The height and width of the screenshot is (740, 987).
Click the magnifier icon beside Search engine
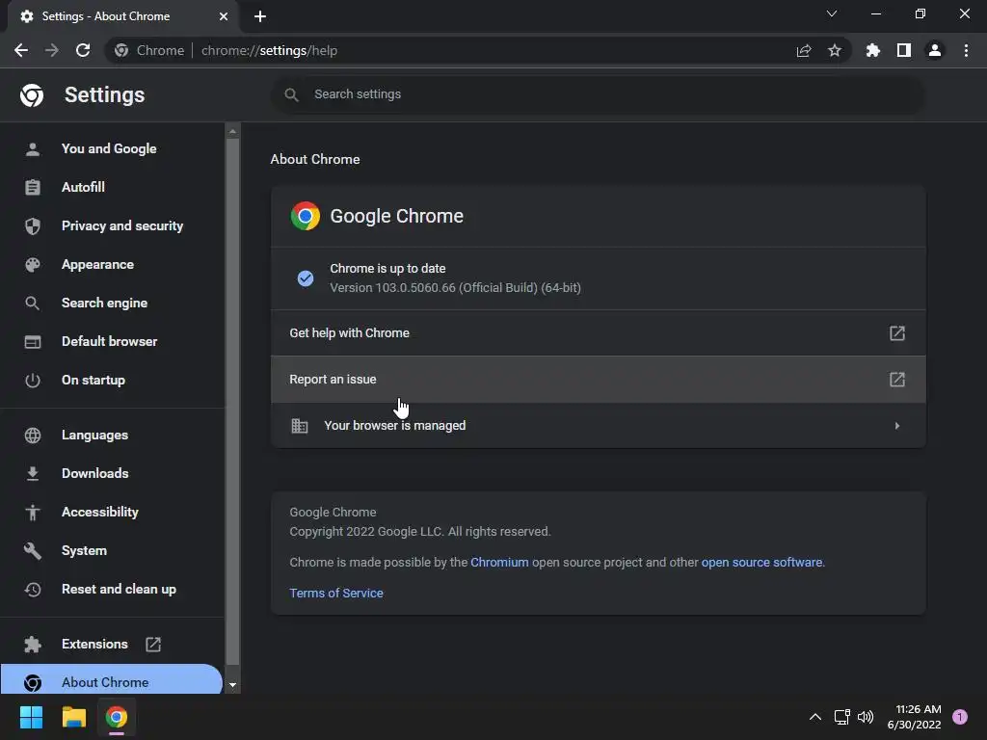pos(32,304)
